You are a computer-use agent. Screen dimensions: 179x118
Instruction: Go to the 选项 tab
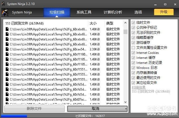click(x=138, y=12)
